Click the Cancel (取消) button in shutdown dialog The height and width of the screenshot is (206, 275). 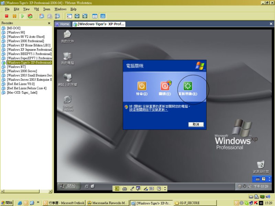[x=196, y=124]
